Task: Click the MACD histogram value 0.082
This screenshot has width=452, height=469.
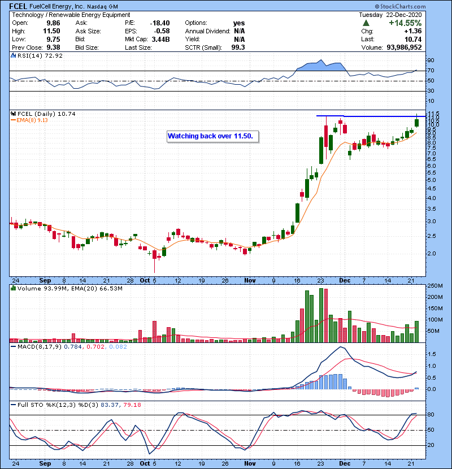Action: [118, 347]
